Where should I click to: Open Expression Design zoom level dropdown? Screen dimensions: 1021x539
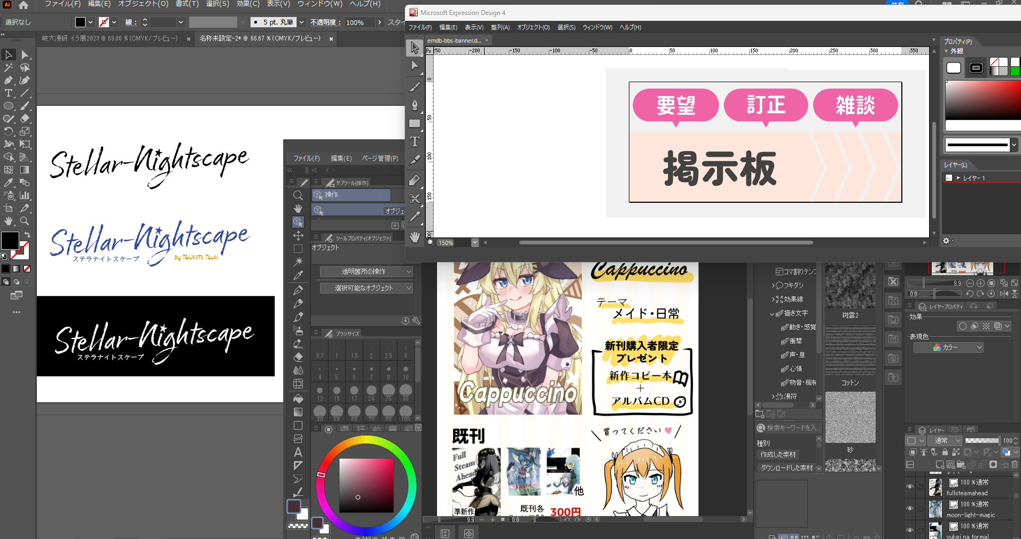[475, 243]
